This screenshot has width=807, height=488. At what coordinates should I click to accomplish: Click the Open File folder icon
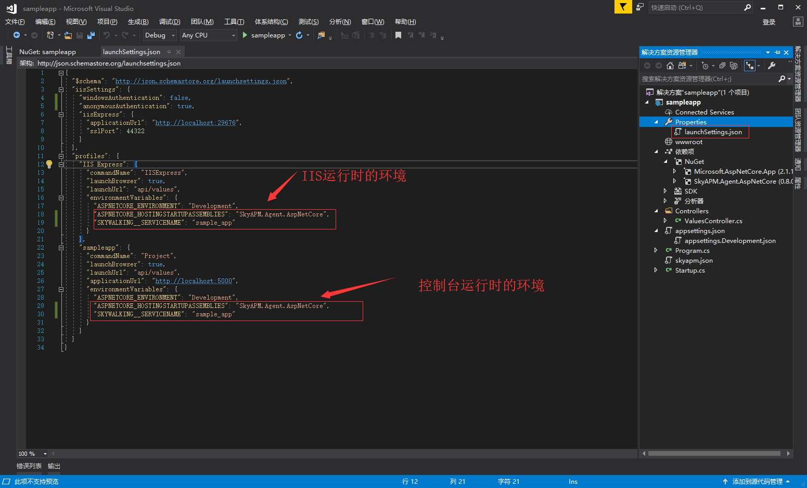click(x=68, y=35)
